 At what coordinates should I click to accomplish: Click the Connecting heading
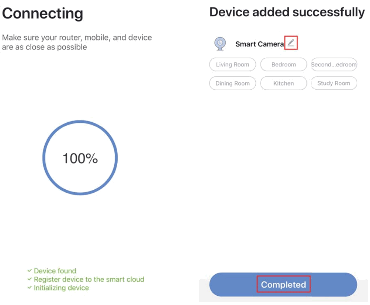42,14
